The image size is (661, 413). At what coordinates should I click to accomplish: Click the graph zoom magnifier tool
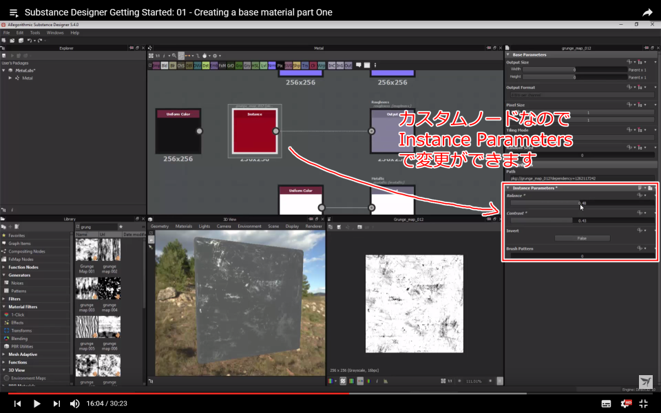tap(174, 56)
